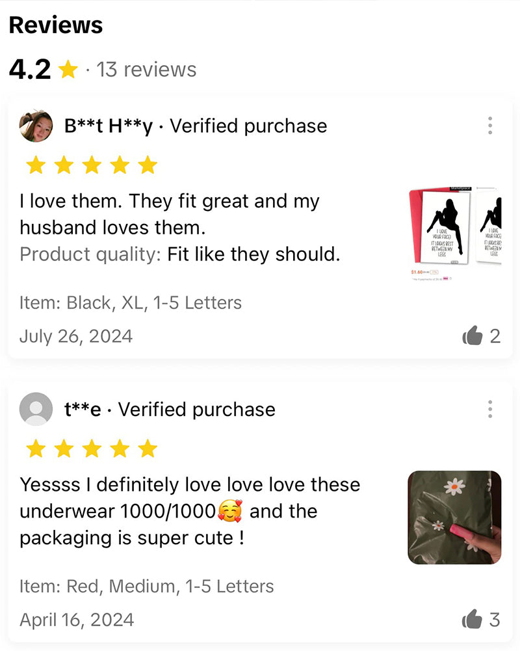Click first star of t**e rating
The image size is (520, 651).
pos(36,449)
